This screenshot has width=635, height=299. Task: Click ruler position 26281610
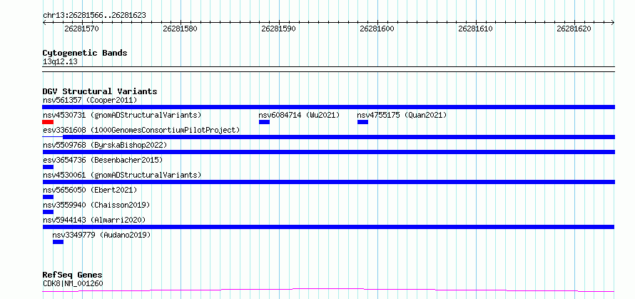[475, 29]
